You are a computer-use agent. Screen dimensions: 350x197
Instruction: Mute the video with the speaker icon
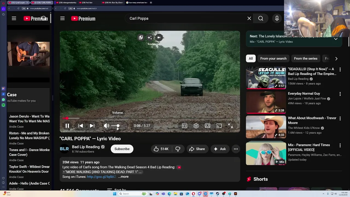(106, 126)
